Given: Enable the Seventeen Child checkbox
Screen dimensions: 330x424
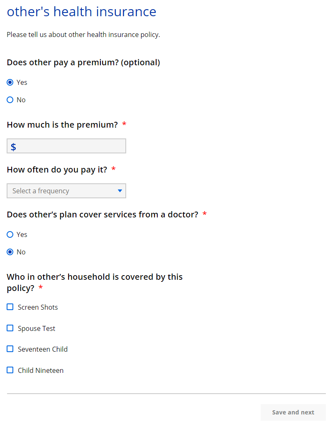Looking at the screenshot, I should 10,349.
